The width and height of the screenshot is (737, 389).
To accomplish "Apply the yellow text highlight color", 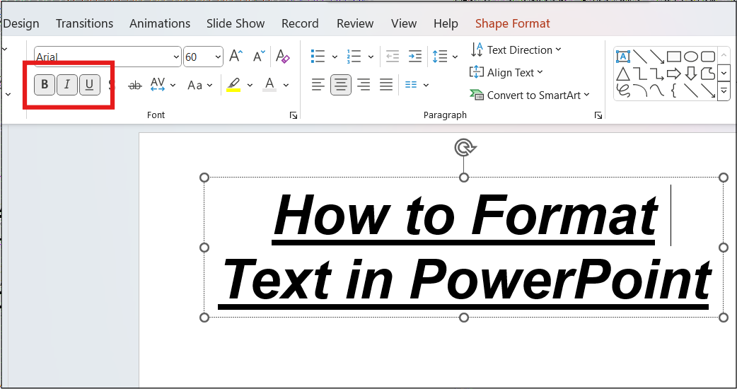I will (x=233, y=85).
